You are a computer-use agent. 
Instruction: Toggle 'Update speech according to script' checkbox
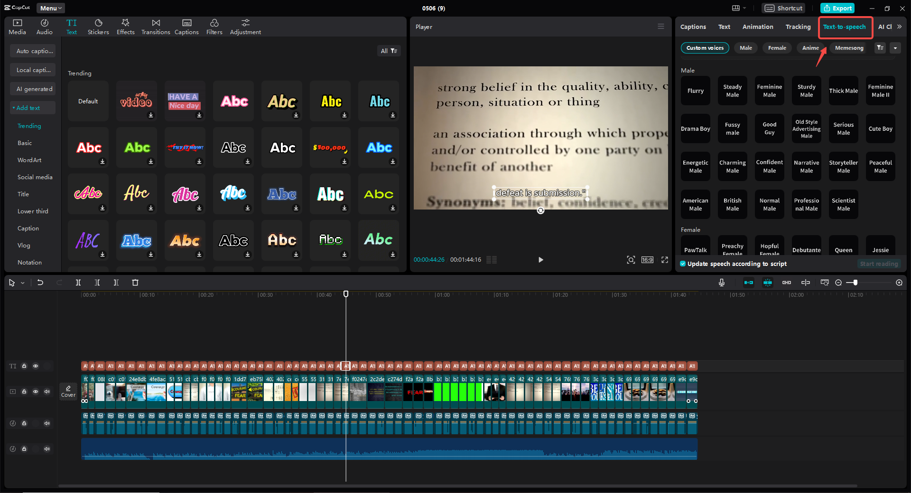coord(683,264)
